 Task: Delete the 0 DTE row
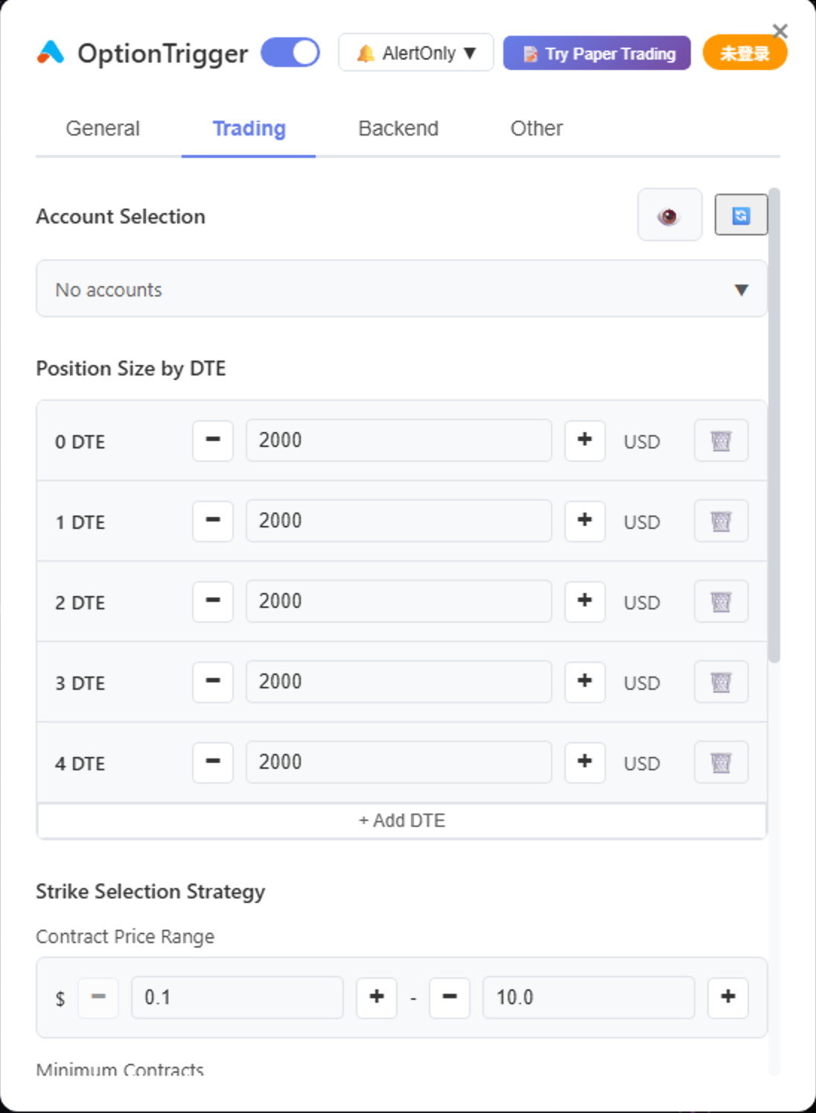pyautogui.click(x=721, y=440)
